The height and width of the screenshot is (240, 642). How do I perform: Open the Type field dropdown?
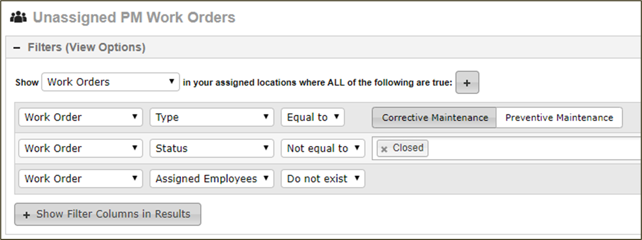point(212,117)
